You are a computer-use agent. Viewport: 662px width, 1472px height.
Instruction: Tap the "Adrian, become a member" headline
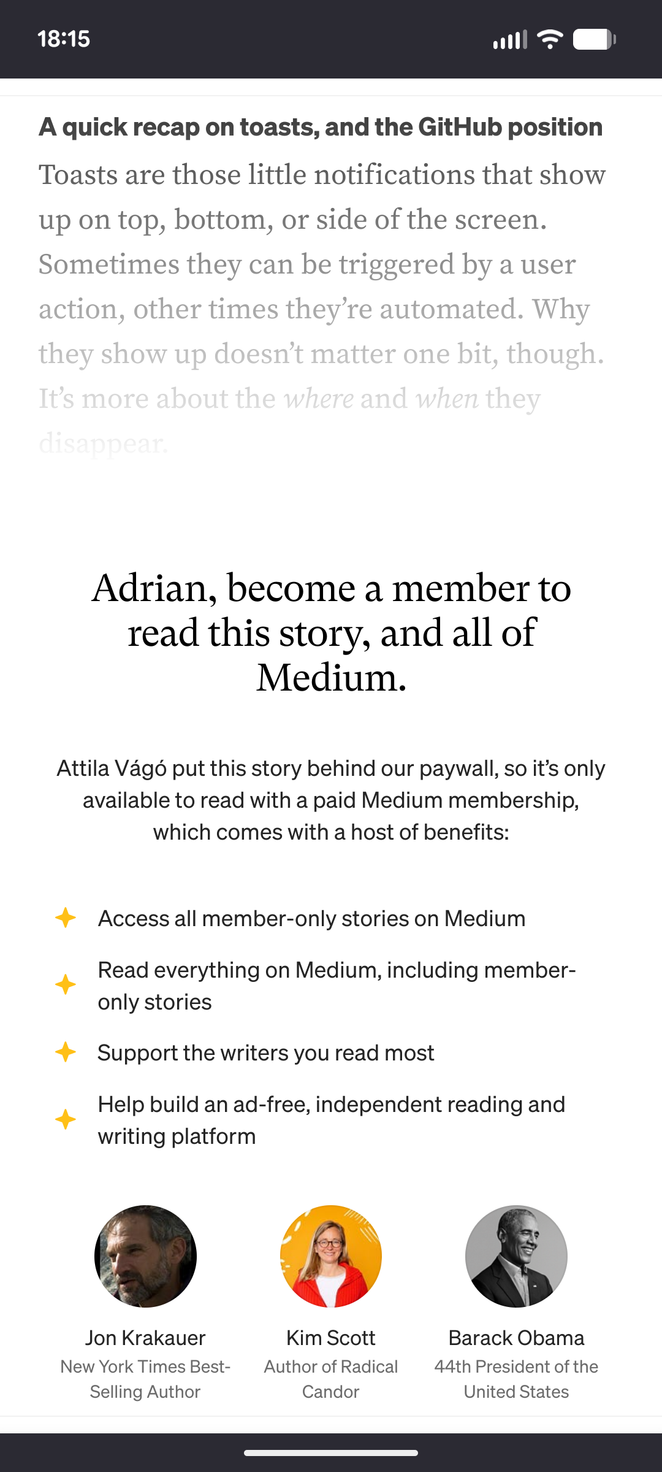(331, 632)
